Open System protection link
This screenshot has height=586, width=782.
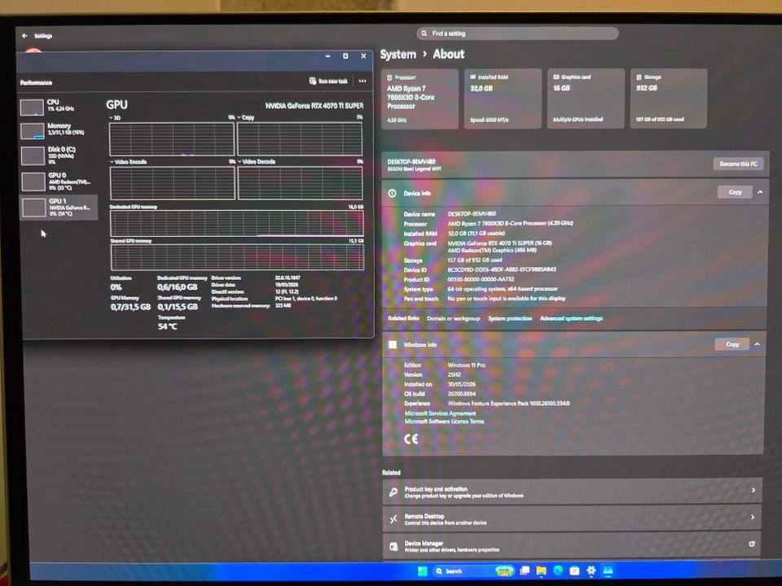point(510,318)
